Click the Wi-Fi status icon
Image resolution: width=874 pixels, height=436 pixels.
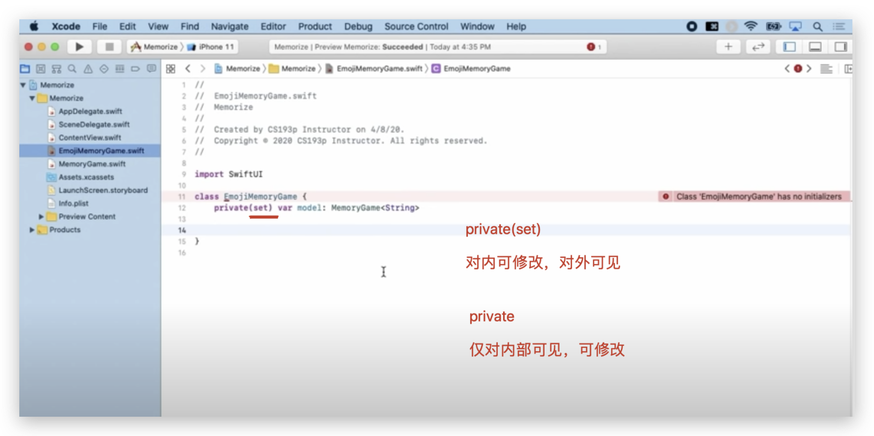[751, 27]
